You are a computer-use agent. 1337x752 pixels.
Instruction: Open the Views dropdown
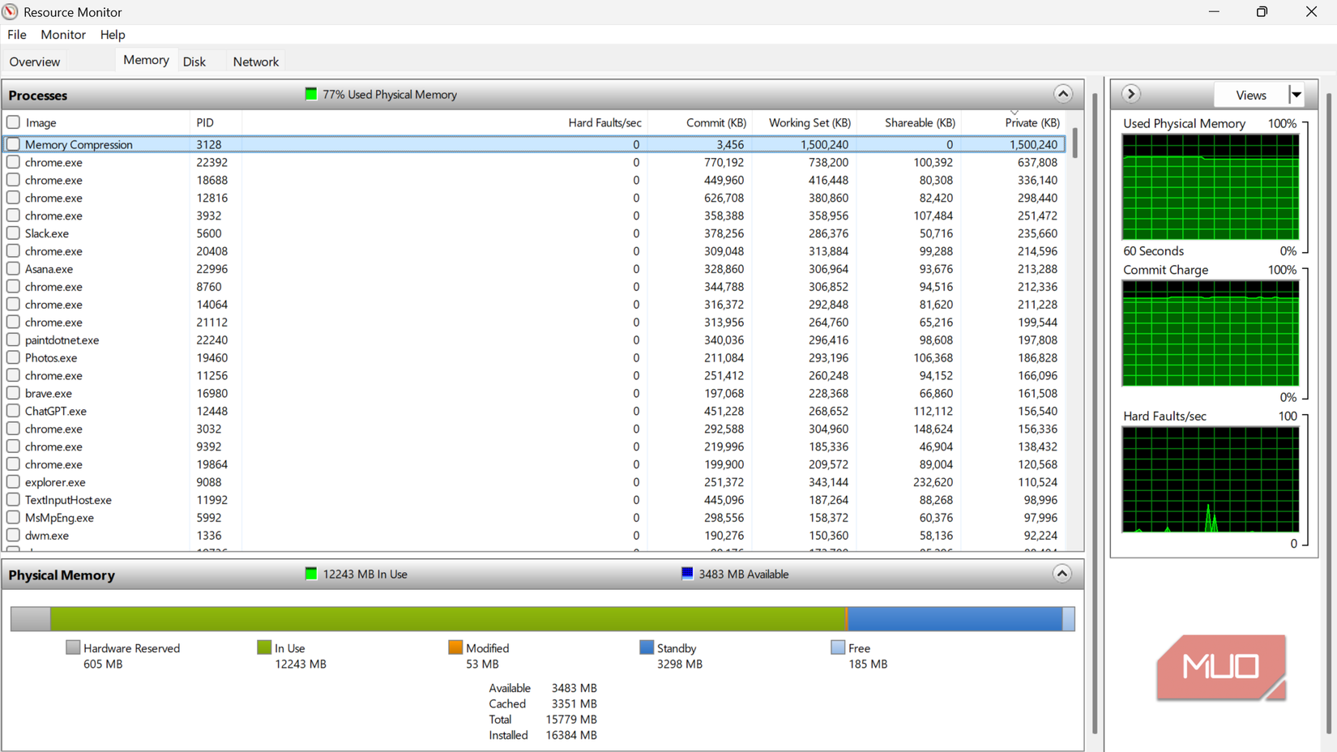coord(1294,94)
